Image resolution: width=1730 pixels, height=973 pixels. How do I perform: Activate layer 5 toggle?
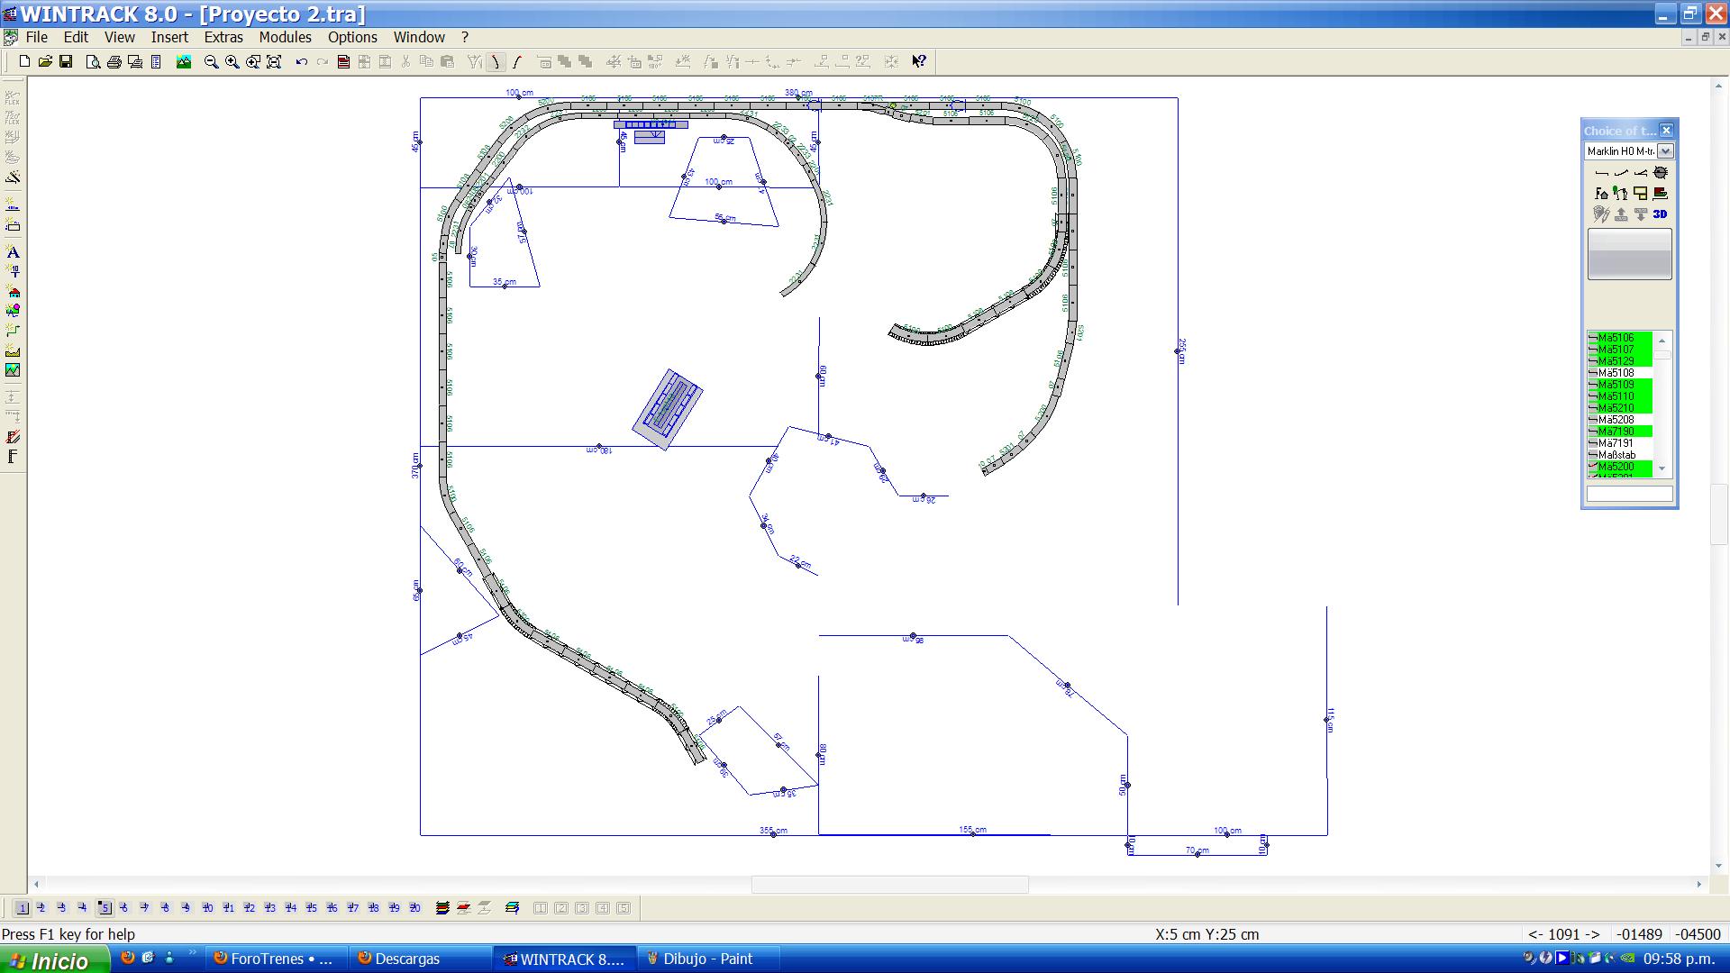105,908
